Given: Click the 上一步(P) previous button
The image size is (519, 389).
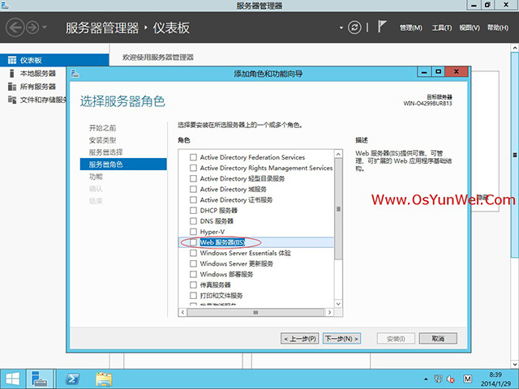Looking at the screenshot, I should [300, 339].
